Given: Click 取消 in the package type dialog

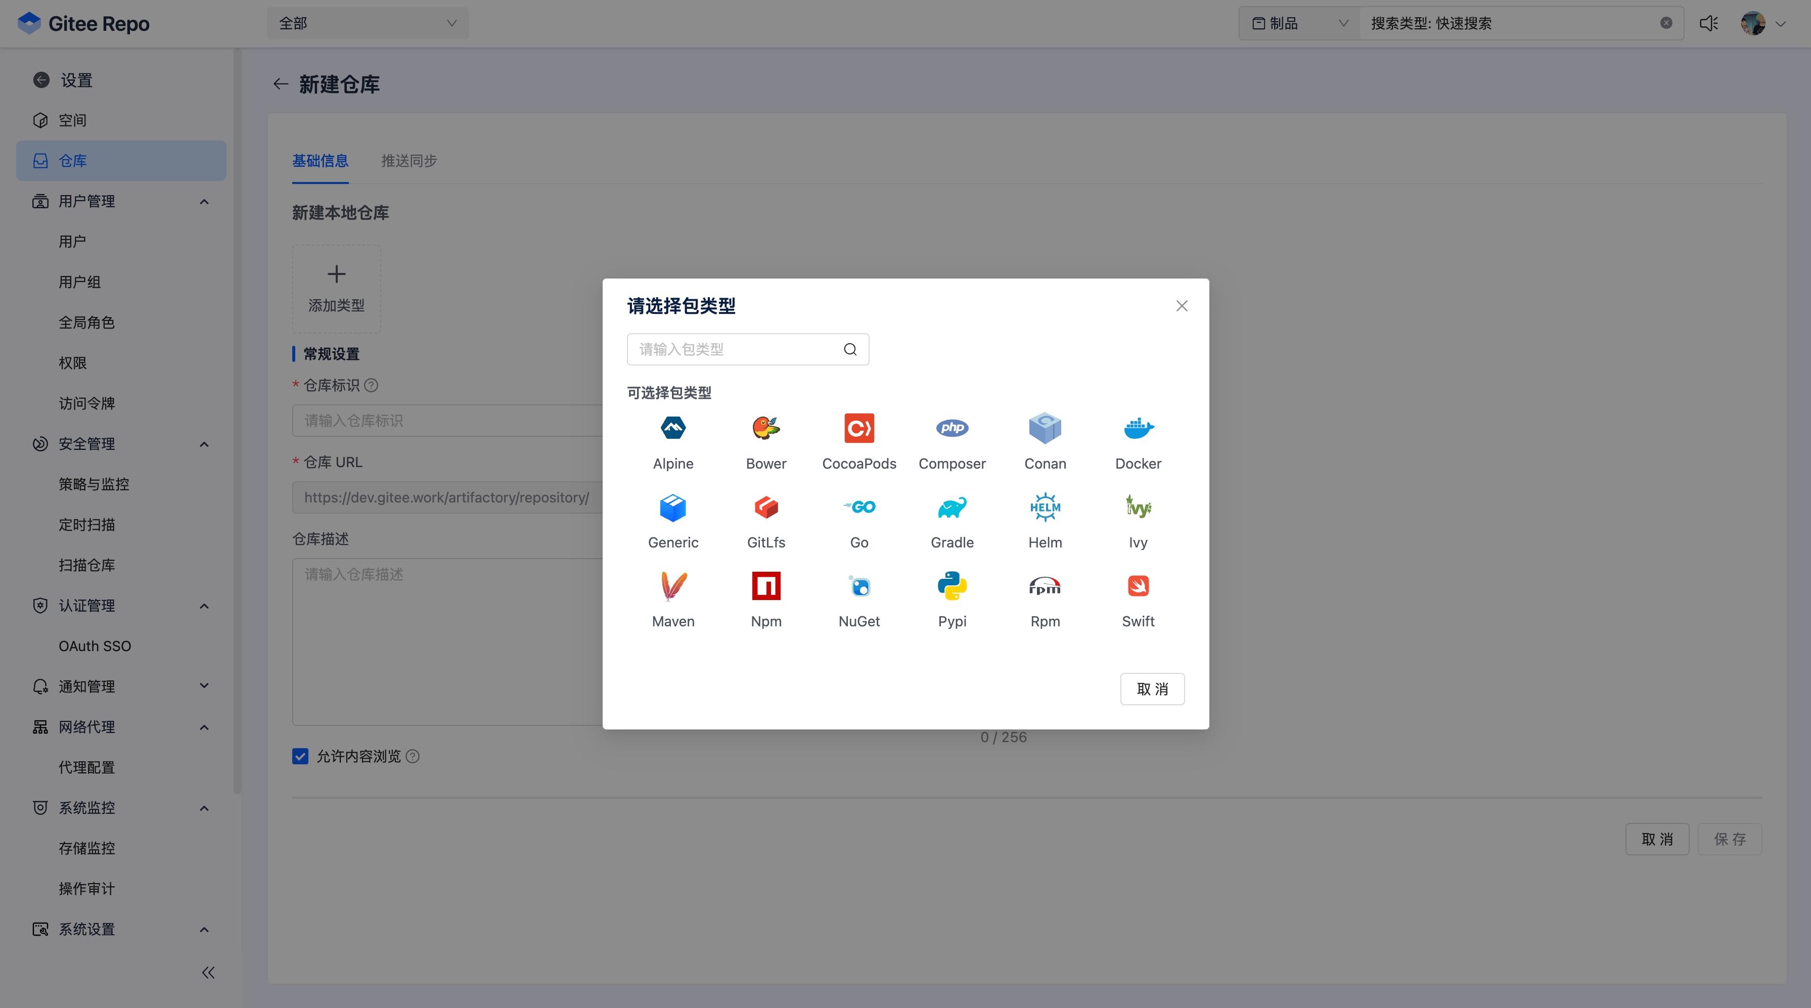Looking at the screenshot, I should (1152, 689).
